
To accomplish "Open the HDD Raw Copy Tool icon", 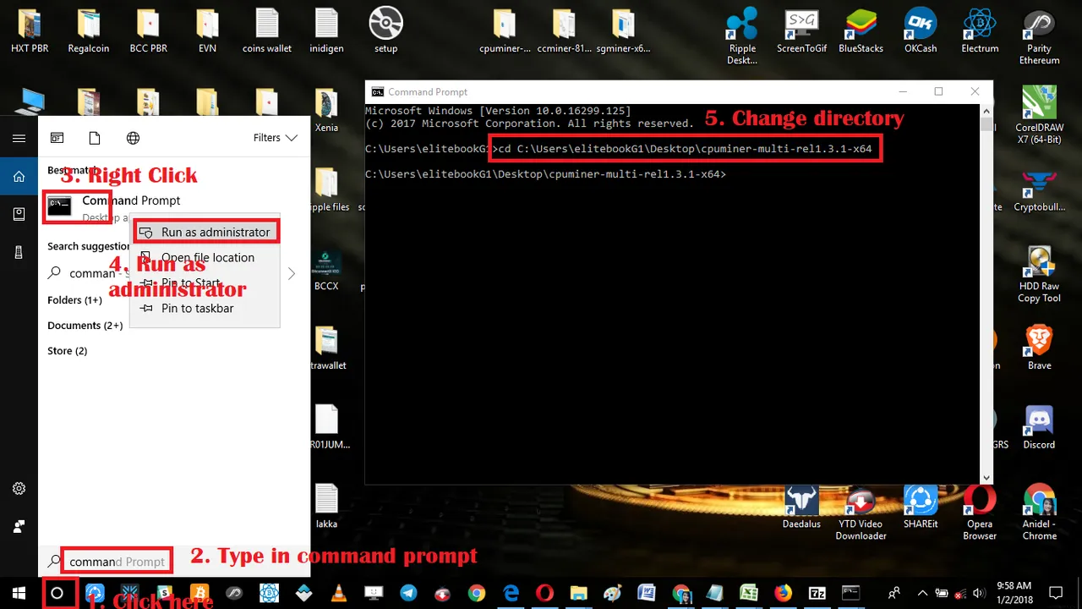I will [x=1039, y=274].
